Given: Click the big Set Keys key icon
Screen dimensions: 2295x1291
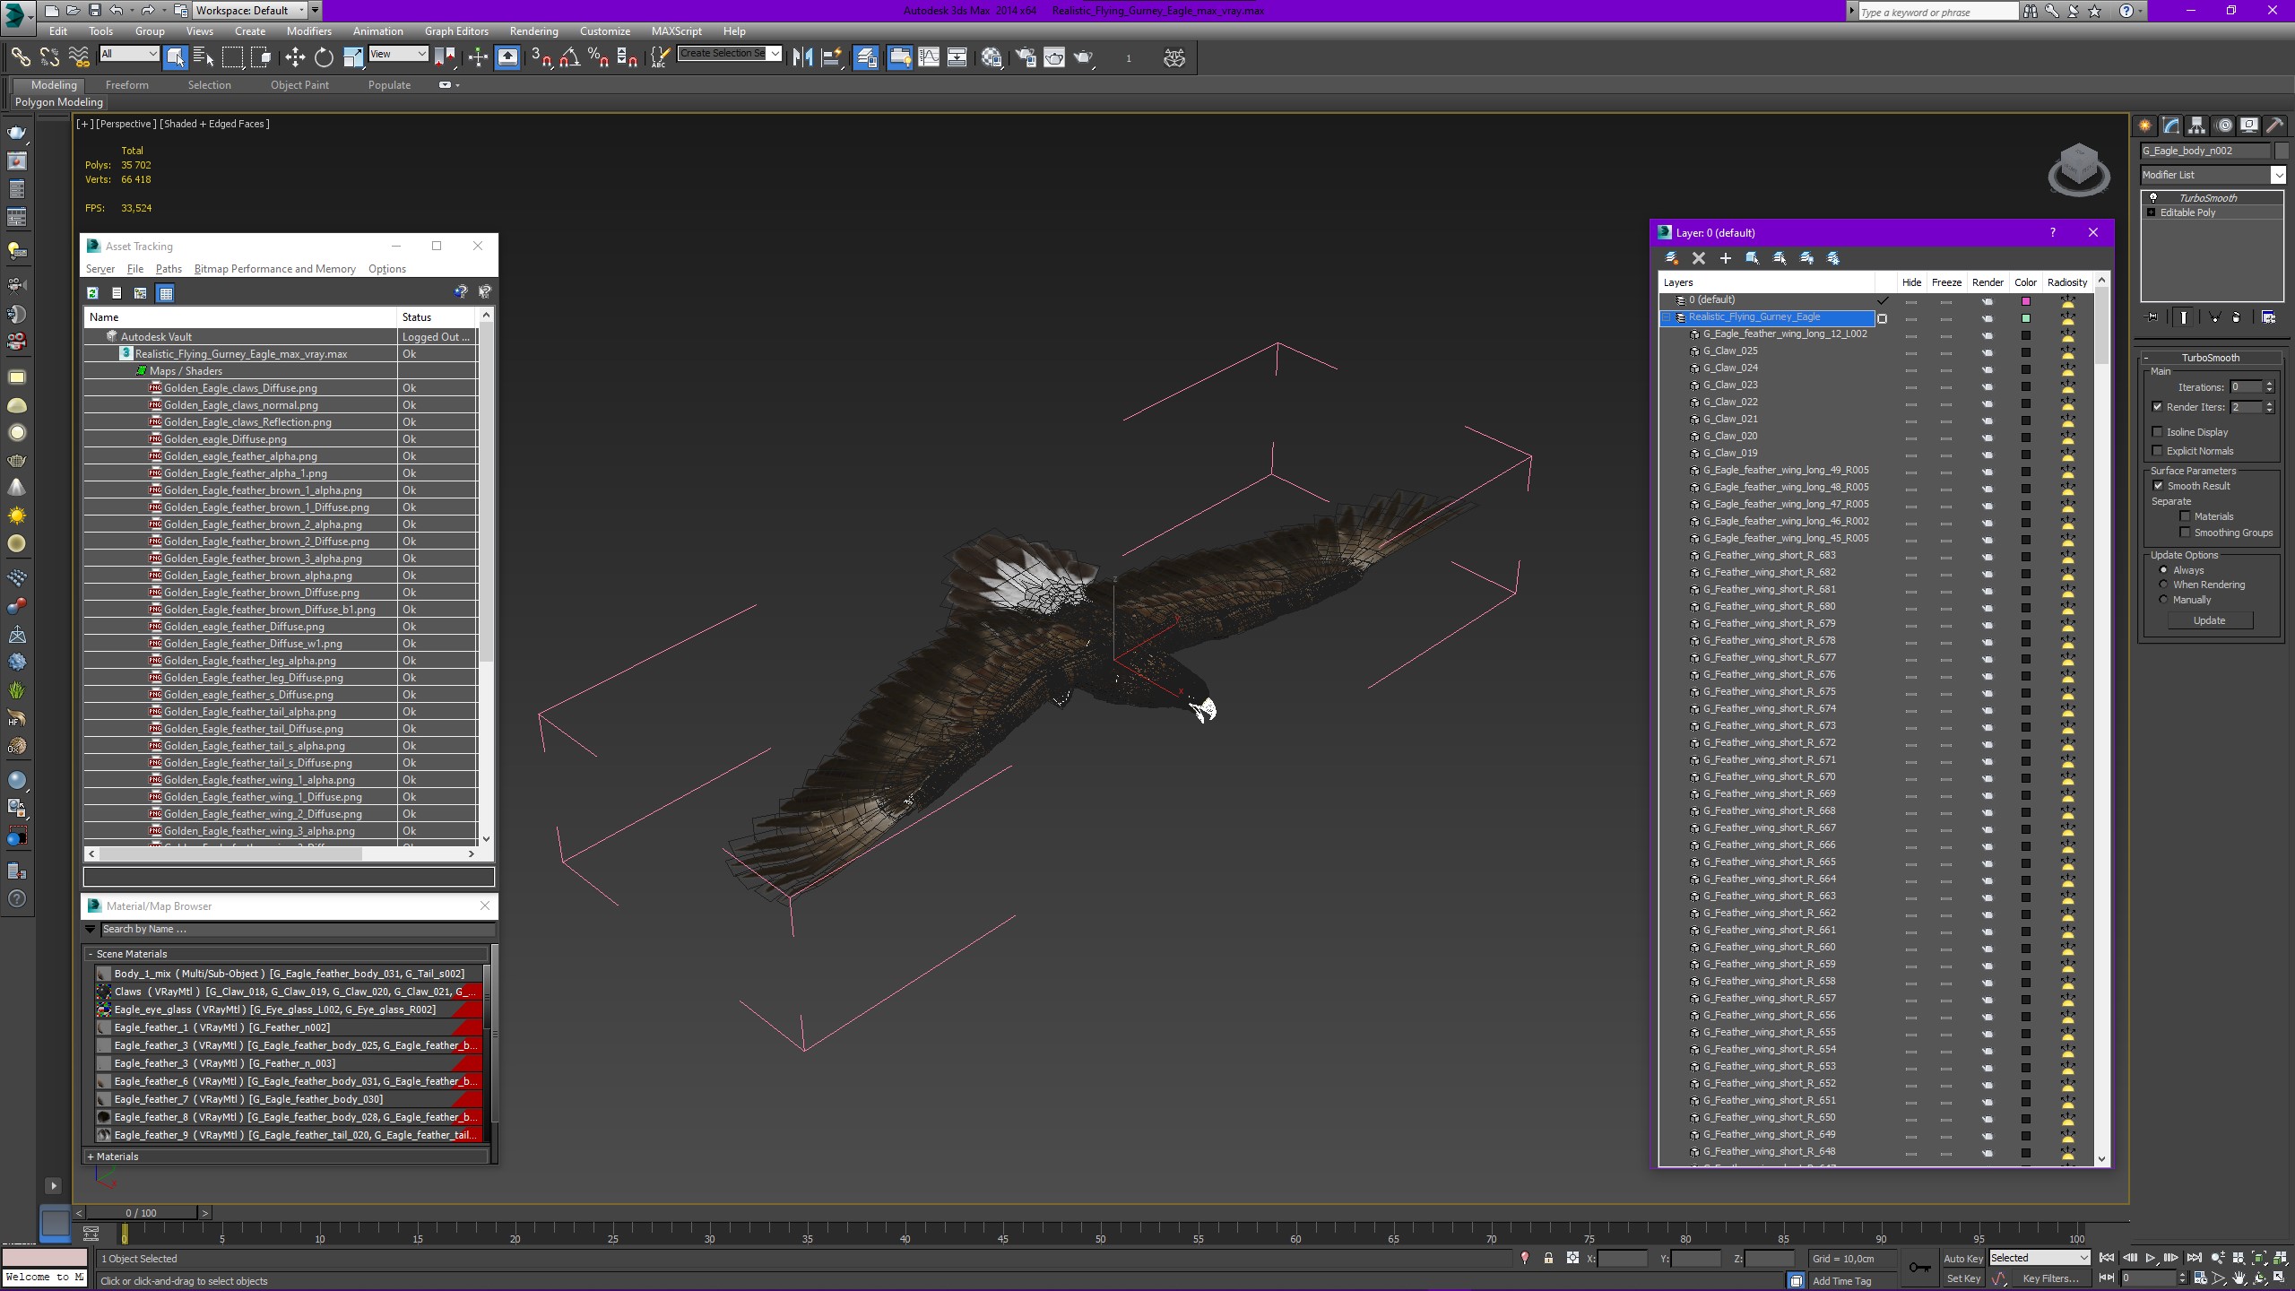Looking at the screenshot, I should click(1919, 1268).
